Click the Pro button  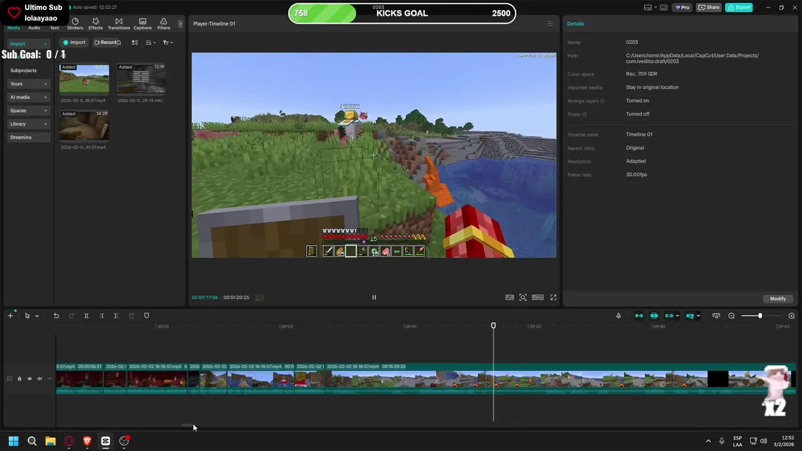(682, 8)
